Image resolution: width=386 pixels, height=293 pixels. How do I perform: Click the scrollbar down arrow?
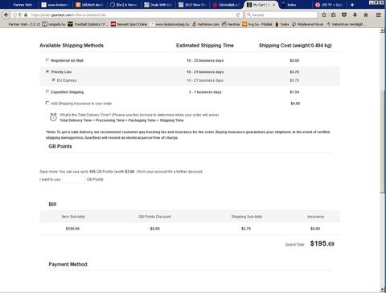click(x=382, y=290)
